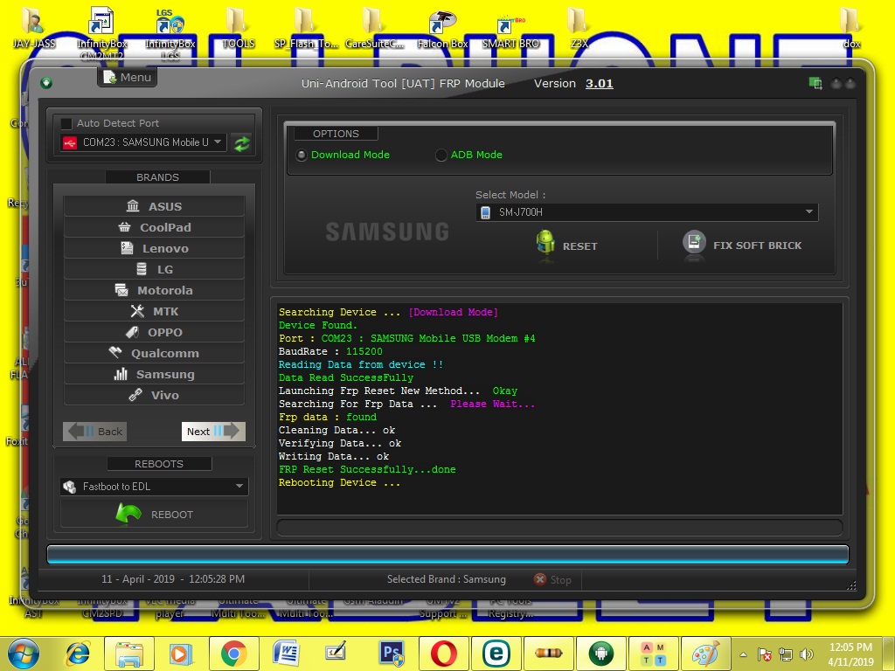
Task: Open JAY-JASS desktop folder
Action: click(x=34, y=29)
